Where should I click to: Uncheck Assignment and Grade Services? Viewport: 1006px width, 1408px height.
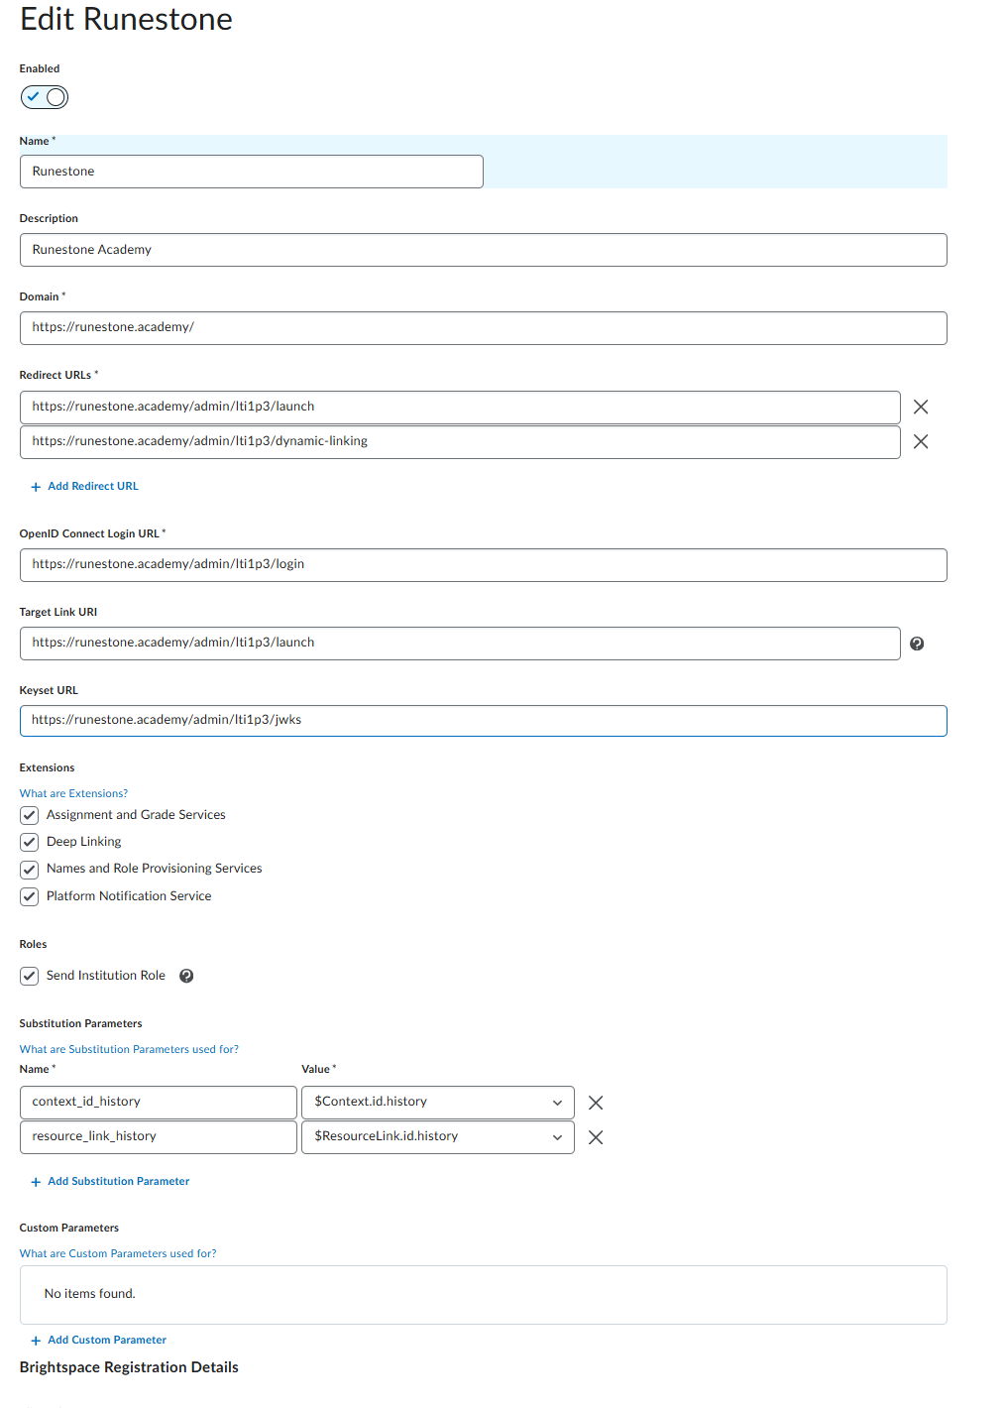coord(30,815)
